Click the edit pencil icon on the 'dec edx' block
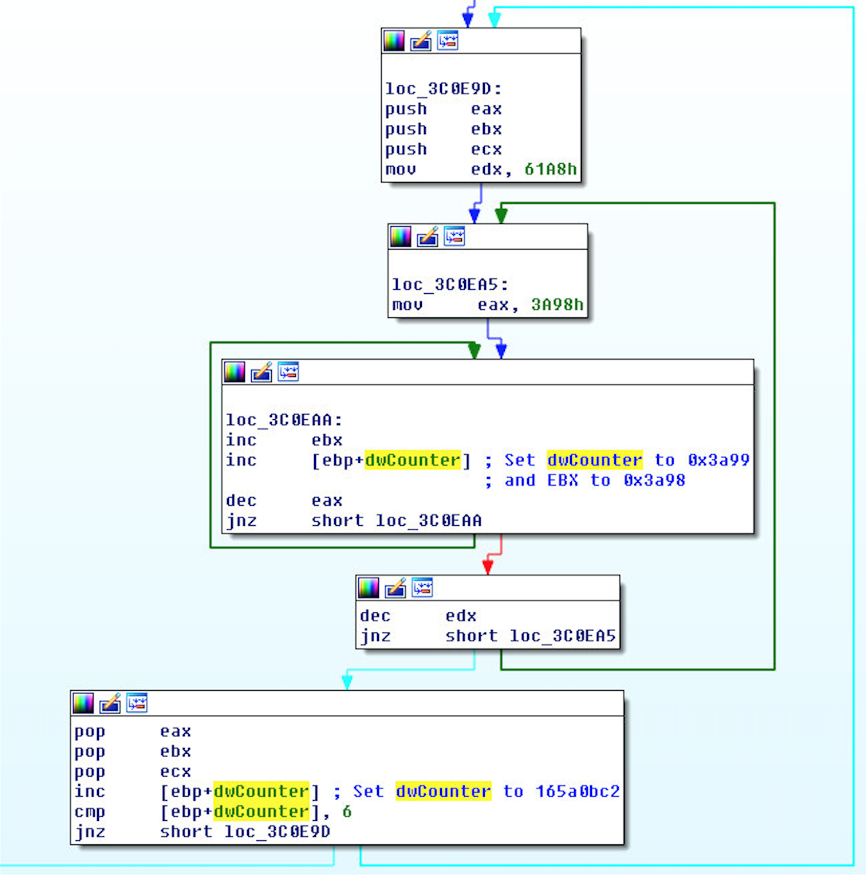The height and width of the screenshot is (875, 866). pyautogui.click(x=395, y=588)
